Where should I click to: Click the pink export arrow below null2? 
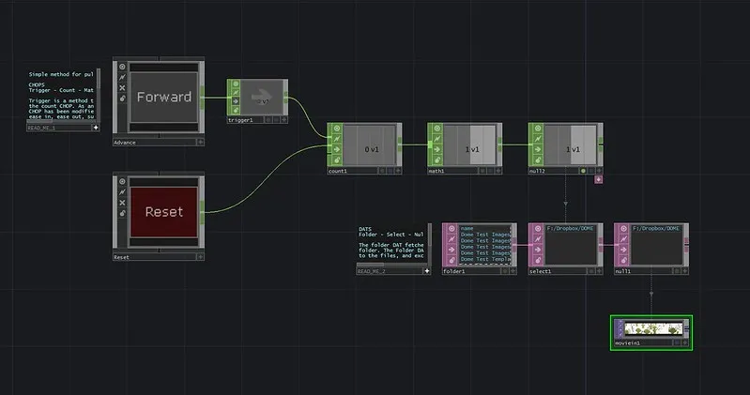click(x=598, y=180)
